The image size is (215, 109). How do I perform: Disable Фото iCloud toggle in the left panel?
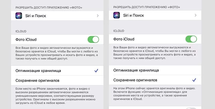(93, 39)
